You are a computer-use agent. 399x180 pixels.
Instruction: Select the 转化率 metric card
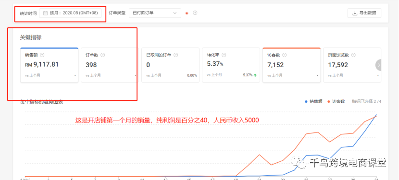coord(231,65)
